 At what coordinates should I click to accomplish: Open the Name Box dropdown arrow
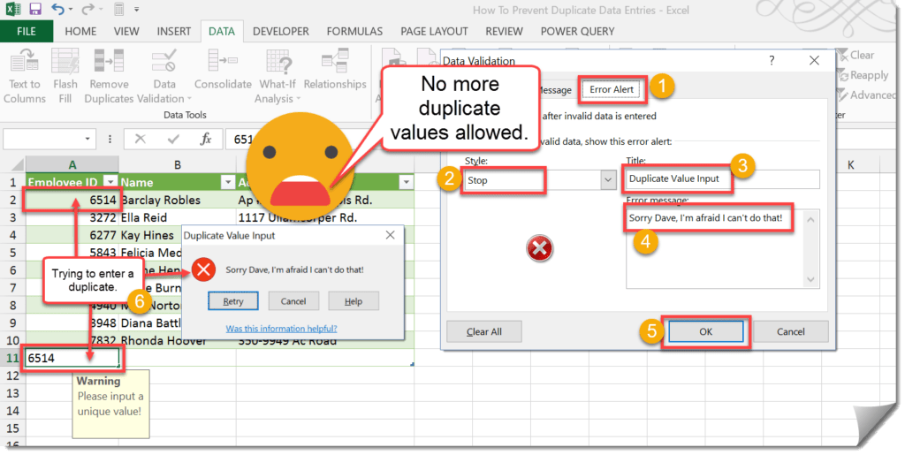pos(87,139)
